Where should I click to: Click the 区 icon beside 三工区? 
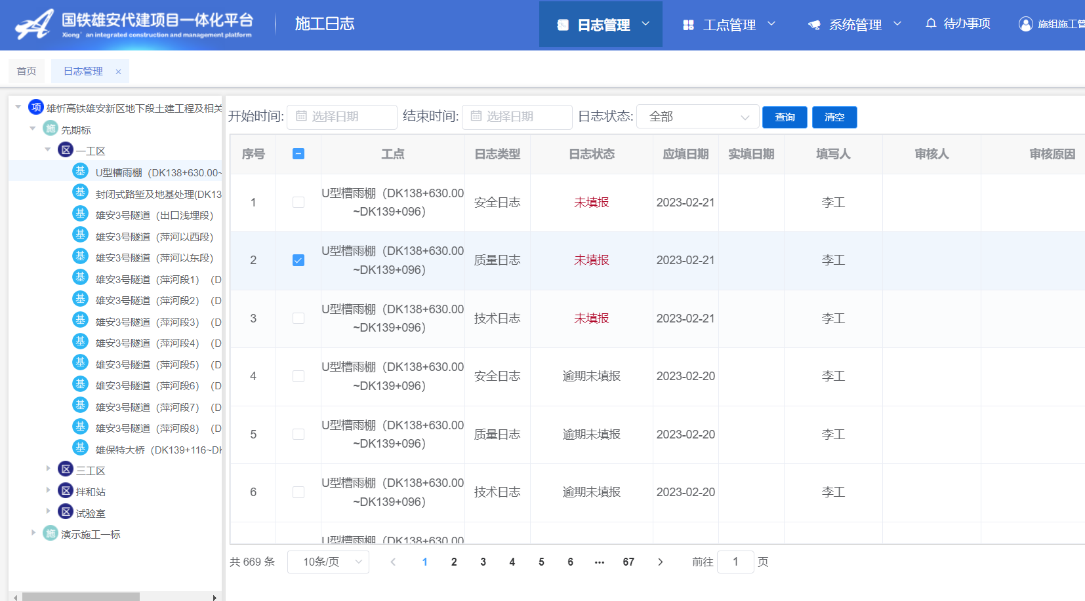coord(66,469)
